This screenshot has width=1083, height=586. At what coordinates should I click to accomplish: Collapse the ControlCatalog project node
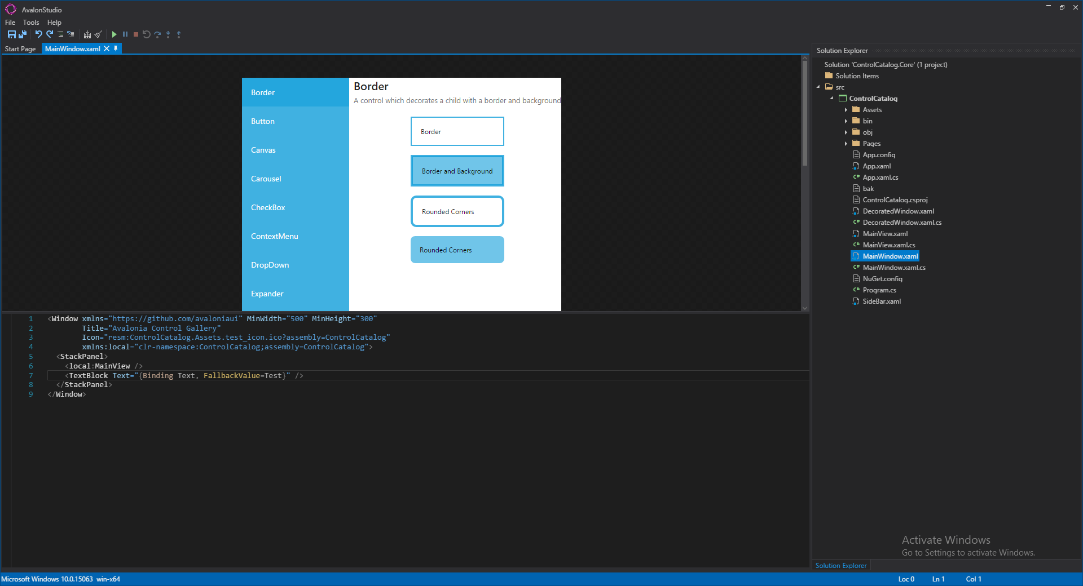point(832,98)
